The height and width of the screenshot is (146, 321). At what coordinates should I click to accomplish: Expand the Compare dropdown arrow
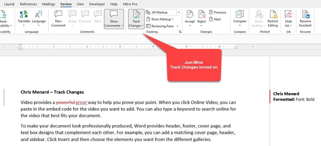point(240,26)
